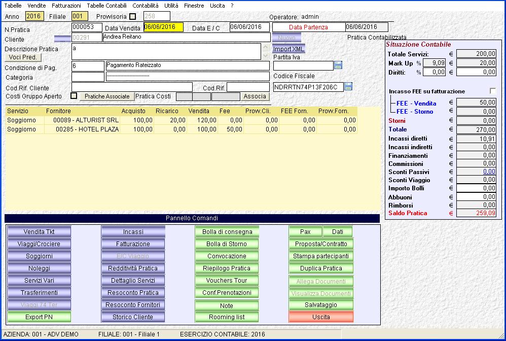The height and width of the screenshot is (341, 506).
Task: Check Incasso FEE su fatturazione
Action: [493, 91]
